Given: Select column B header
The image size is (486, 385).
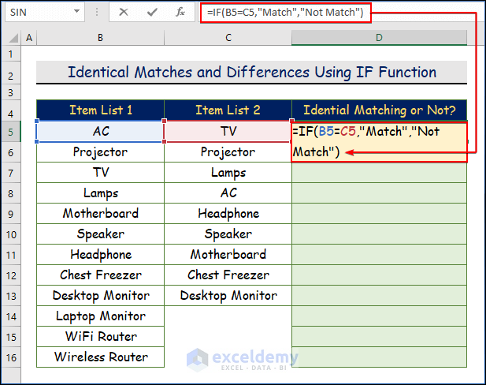Looking at the screenshot, I should click(100, 38).
